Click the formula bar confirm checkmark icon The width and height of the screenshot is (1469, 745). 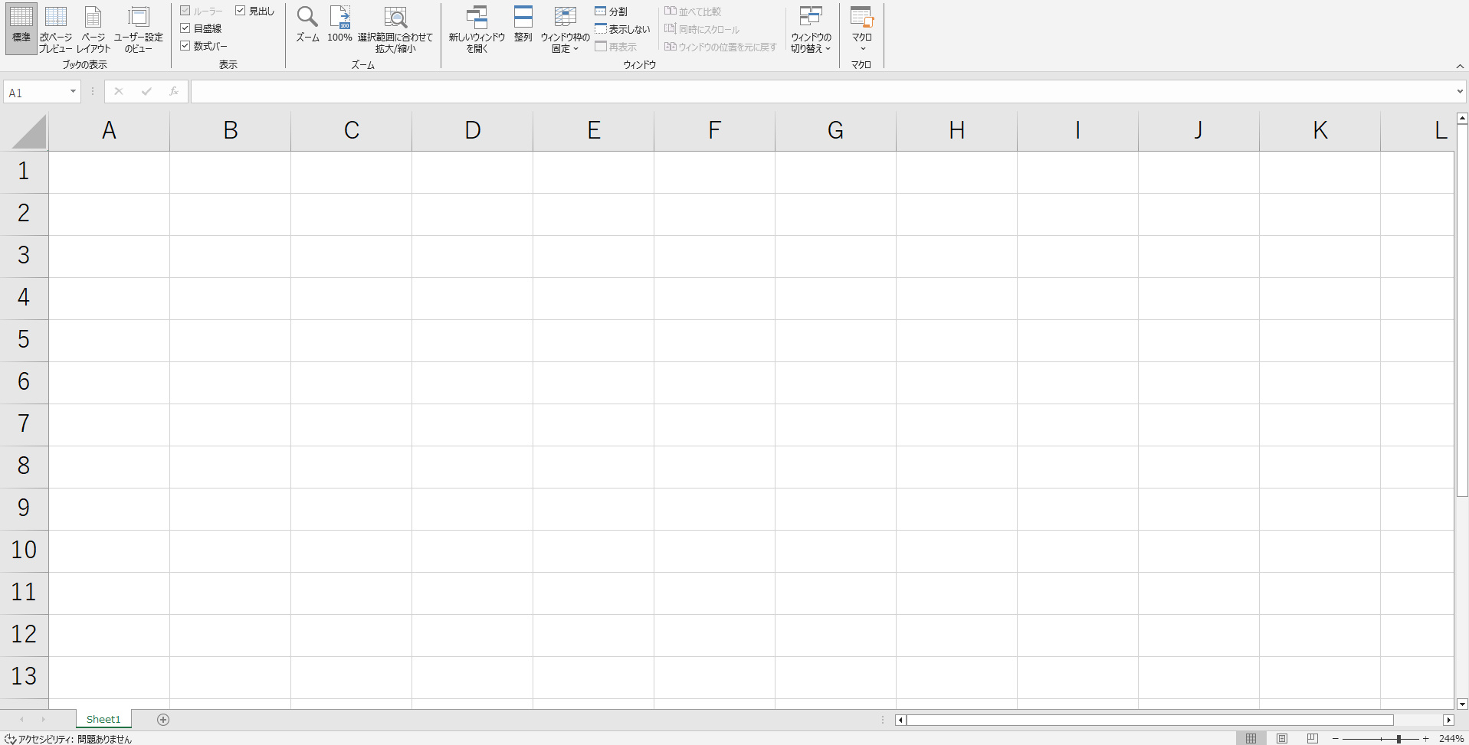[146, 92]
